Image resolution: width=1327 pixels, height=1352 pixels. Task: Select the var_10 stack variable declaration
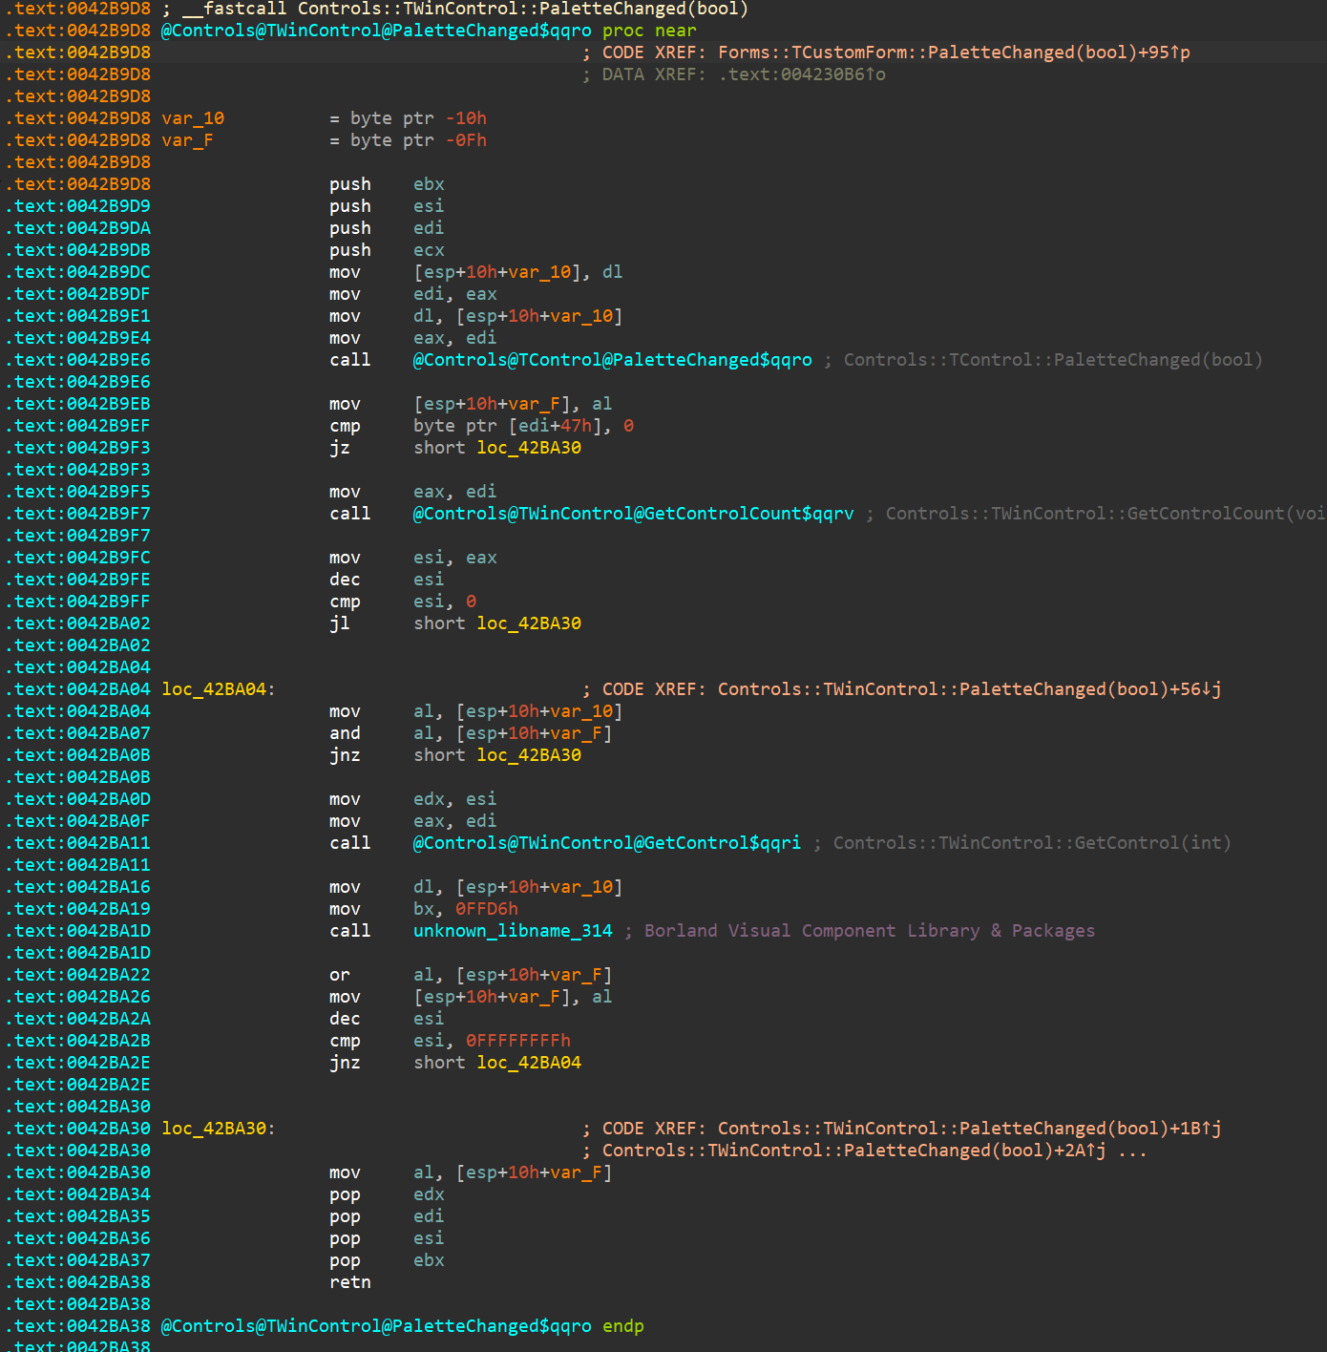[193, 118]
